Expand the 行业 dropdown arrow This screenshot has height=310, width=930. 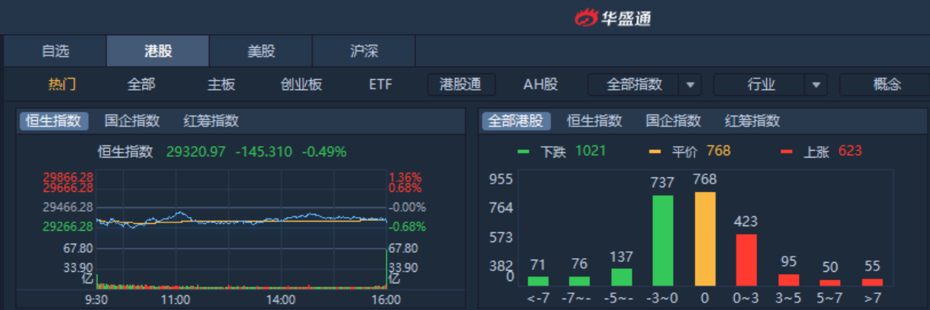tap(816, 85)
